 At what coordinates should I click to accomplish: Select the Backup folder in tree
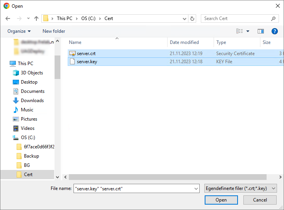click(x=31, y=156)
